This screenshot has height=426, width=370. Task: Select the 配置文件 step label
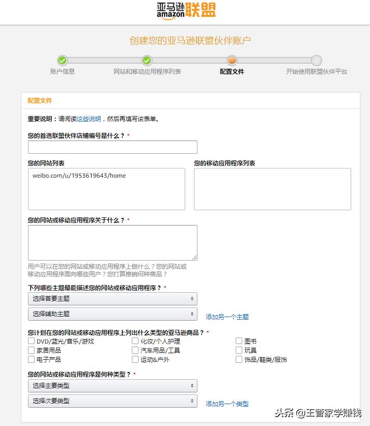click(232, 71)
